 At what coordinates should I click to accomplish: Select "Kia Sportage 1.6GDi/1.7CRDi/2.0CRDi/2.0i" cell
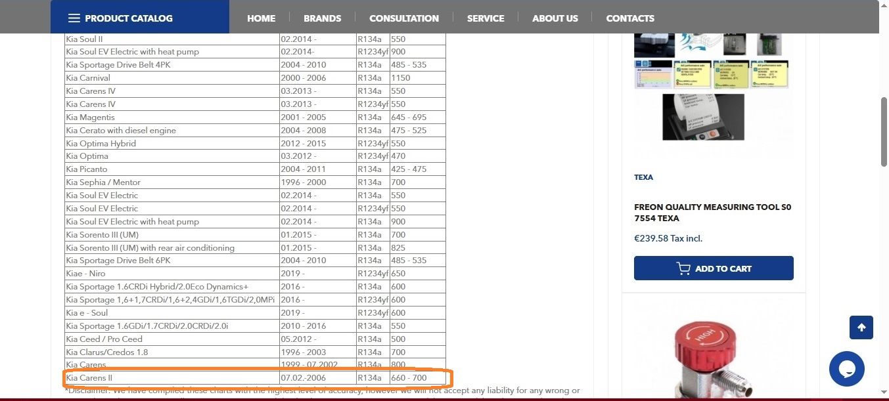172,326
